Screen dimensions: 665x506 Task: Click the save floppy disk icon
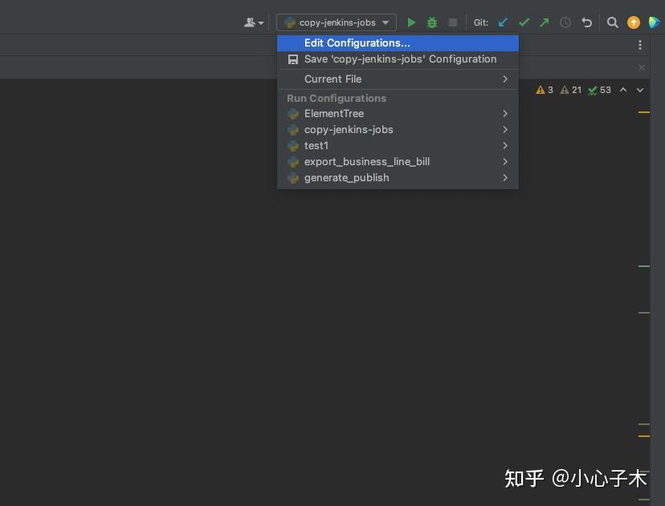click(x=292, y=59)
